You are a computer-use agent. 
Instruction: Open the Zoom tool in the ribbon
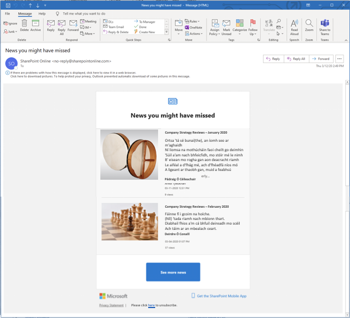pyautogui.click(x=309, y=25)
